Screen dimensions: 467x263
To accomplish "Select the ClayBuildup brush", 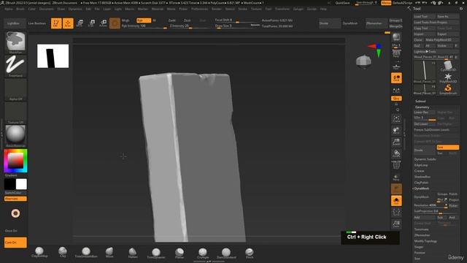I will pyautogui.click(x=39, y=252).
